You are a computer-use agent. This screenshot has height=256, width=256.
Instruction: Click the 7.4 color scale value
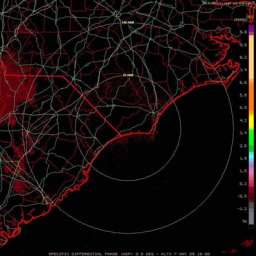[243, 70]
